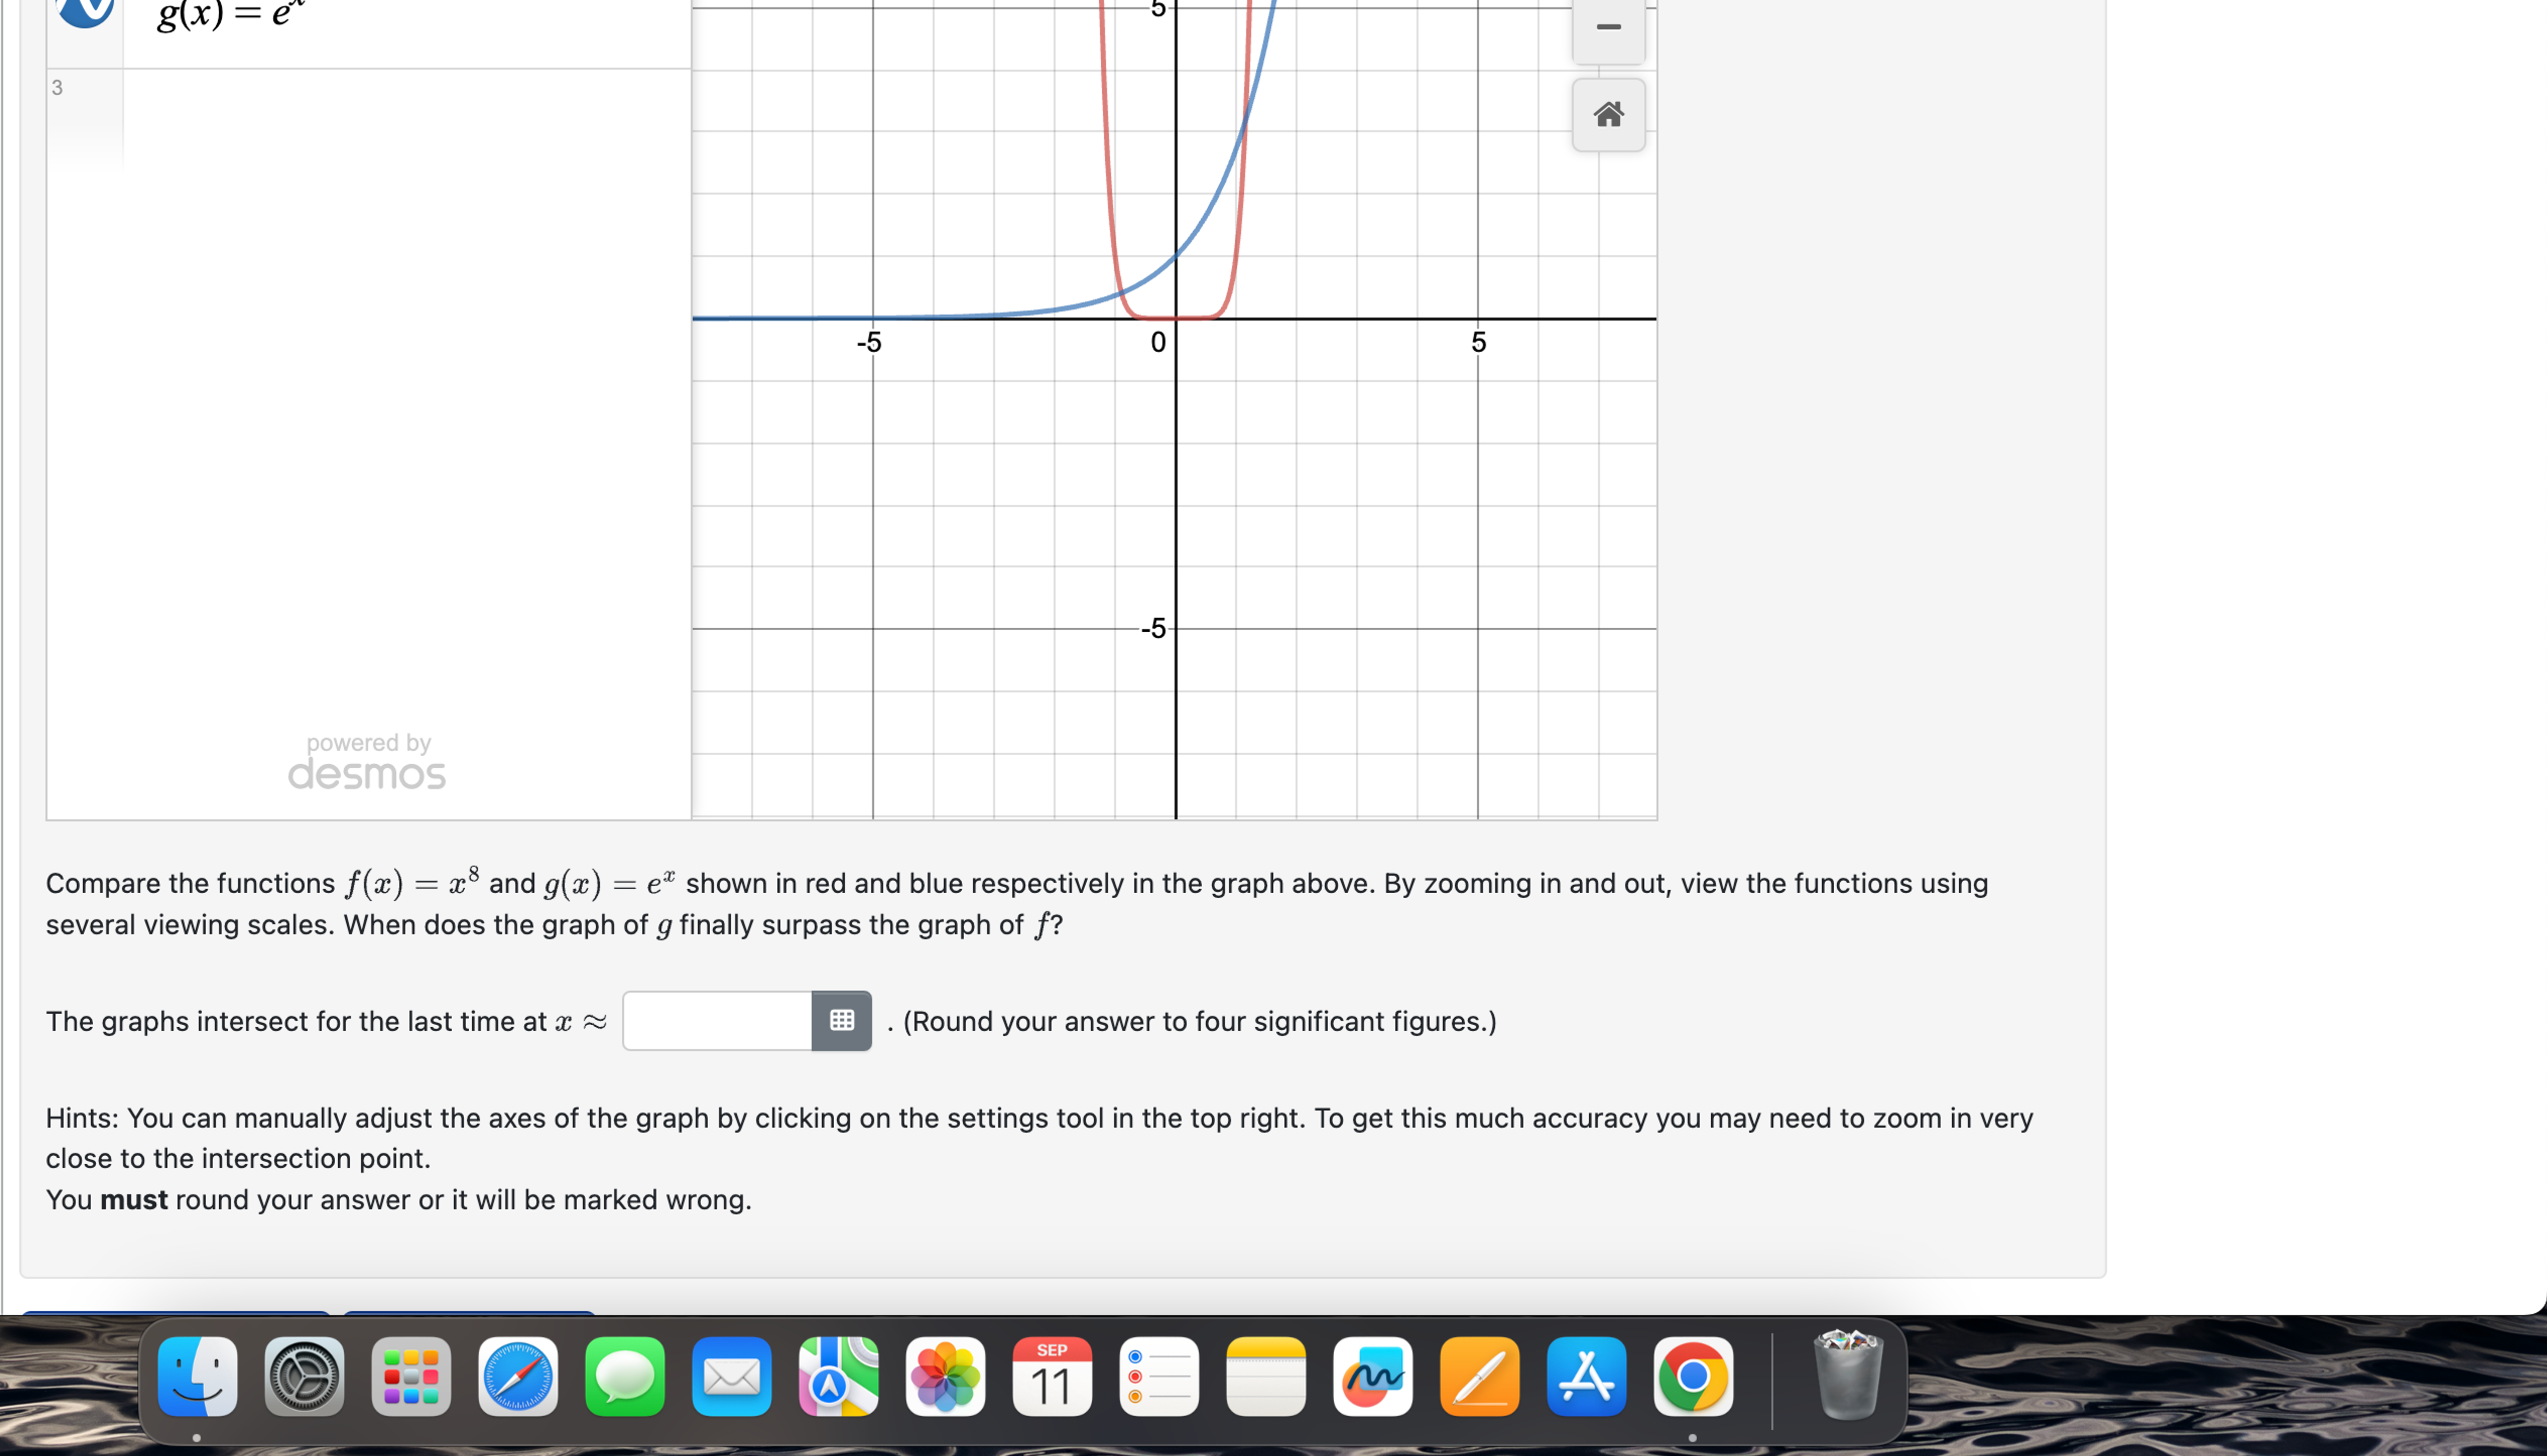This screenshot has height=1456, width=2547.
Task: Open Reminders from the dock
Action: coord(1157,1377)
